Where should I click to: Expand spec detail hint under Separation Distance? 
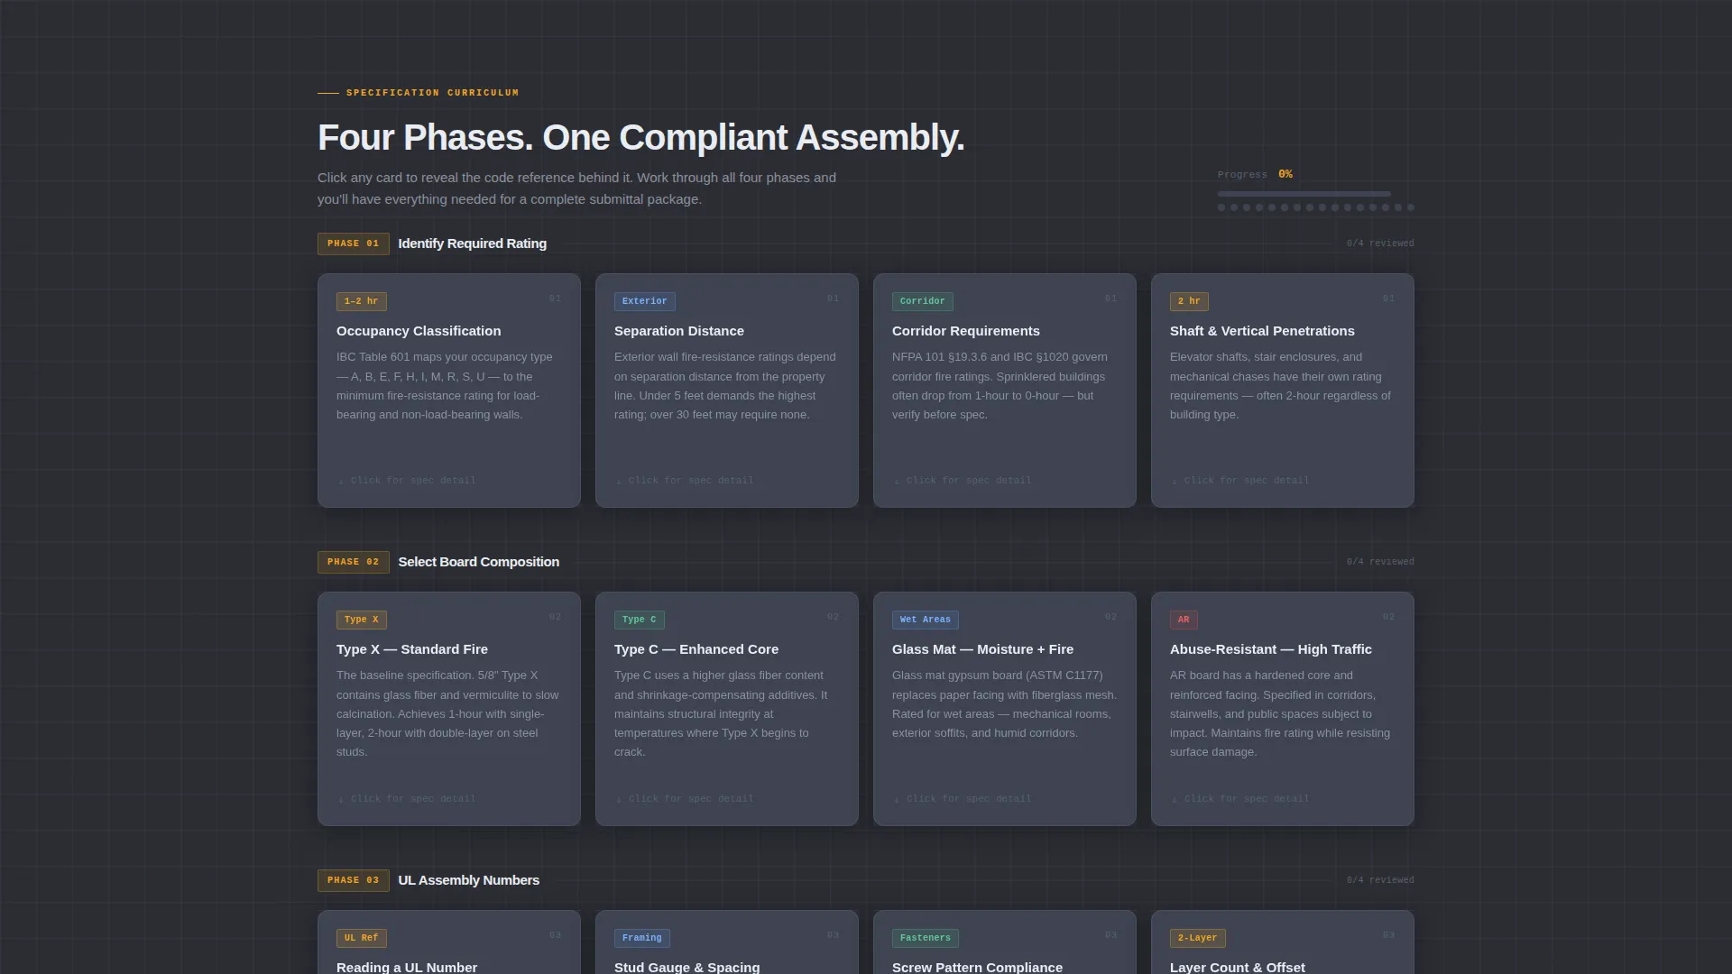pos(684,481)
